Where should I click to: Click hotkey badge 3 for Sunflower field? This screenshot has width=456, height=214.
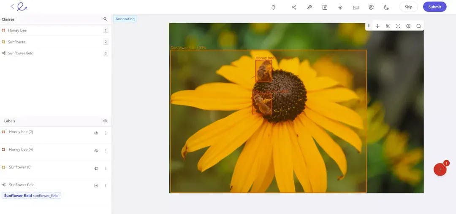[106, 53]
